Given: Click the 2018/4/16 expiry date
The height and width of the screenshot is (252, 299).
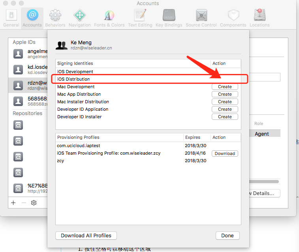Looking at the screenshot, I should (x=195, y=153).
